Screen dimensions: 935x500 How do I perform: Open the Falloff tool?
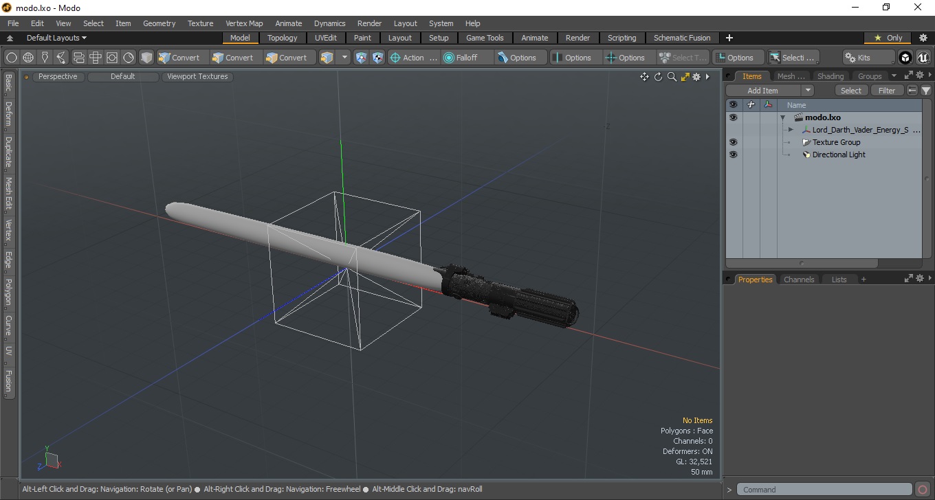467,58
